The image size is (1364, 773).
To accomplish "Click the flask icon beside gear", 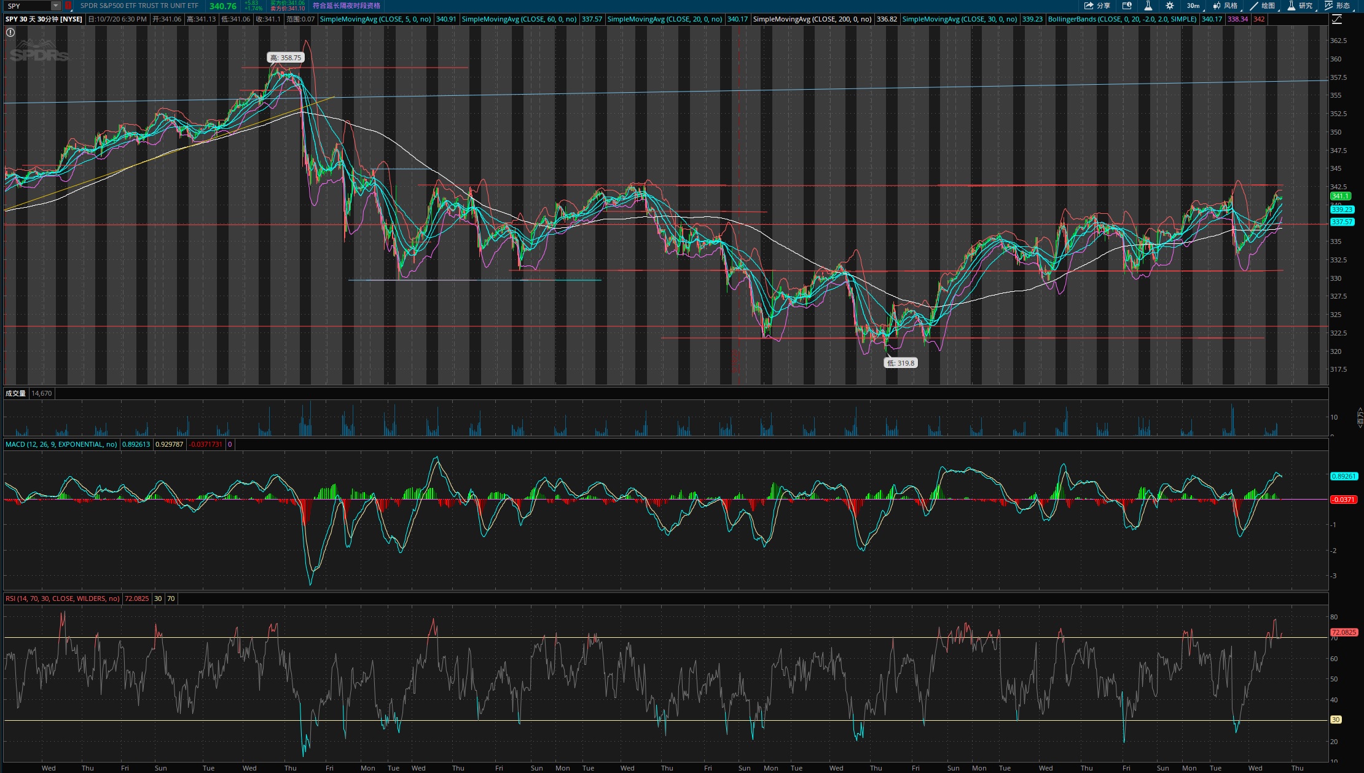I will click(1148, 6).
